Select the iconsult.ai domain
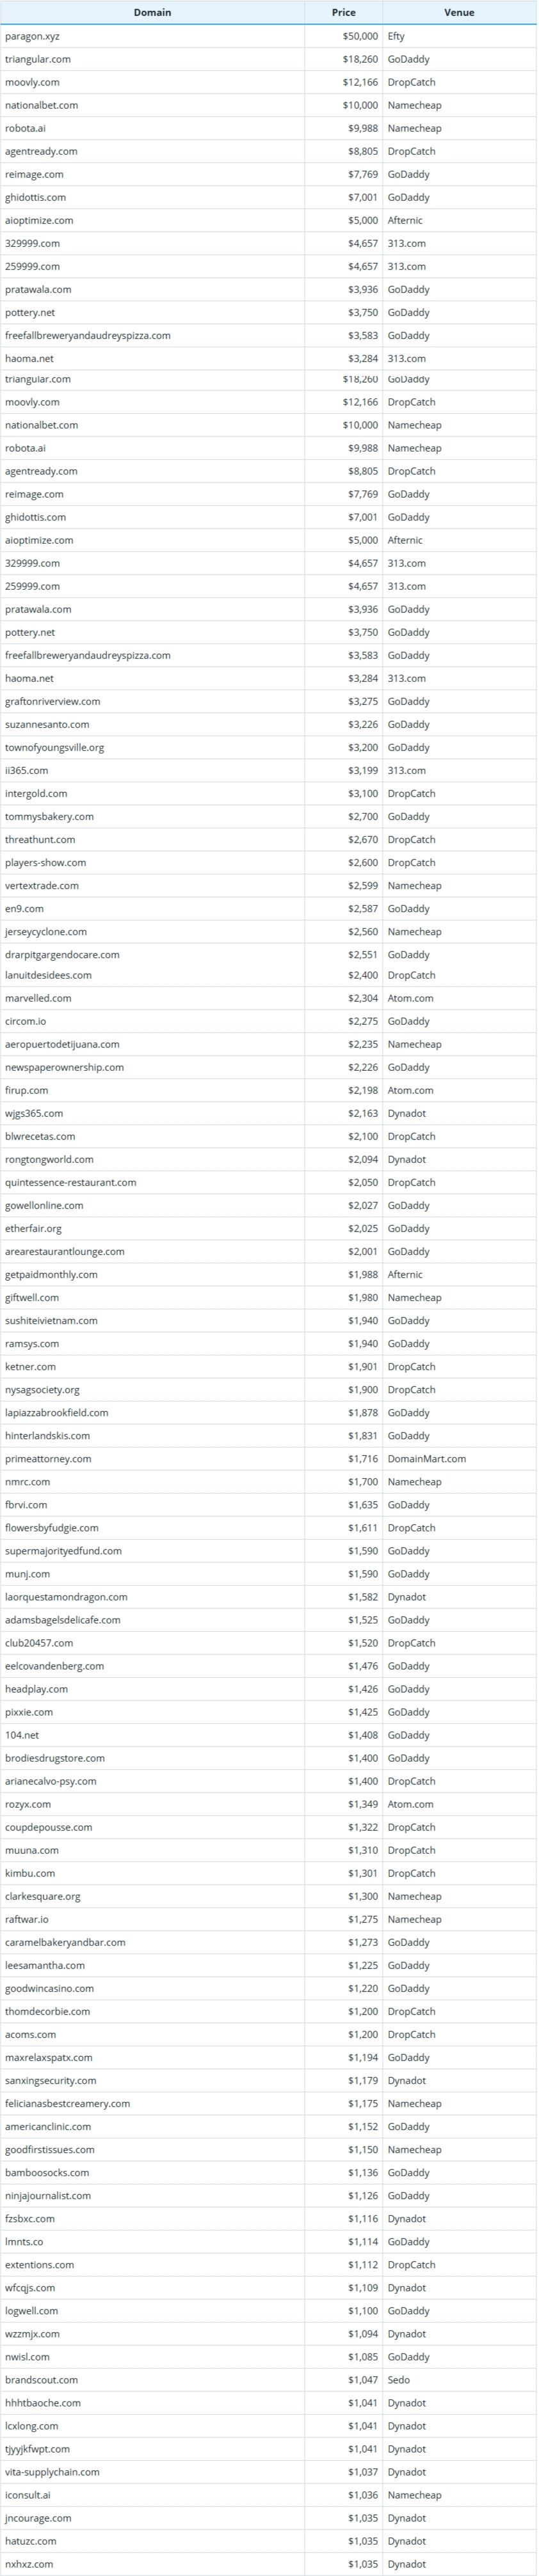Image resolution: width=539 pixels, height=2576 pixels. (x=28, y=2494)
